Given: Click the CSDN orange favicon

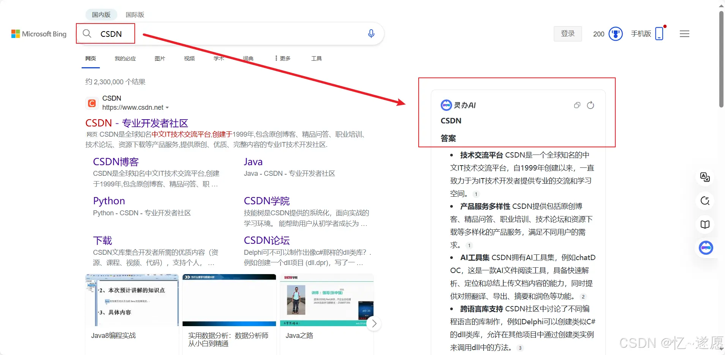Looking at the screenshot, I should click(x=91, y=103).
